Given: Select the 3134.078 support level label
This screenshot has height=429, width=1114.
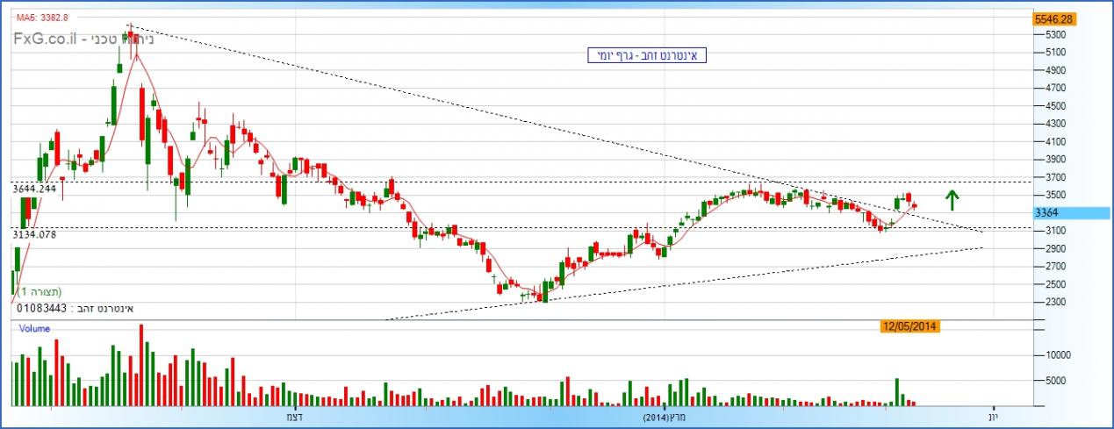Looking at the screenshot, I should [x=34, y=234].
